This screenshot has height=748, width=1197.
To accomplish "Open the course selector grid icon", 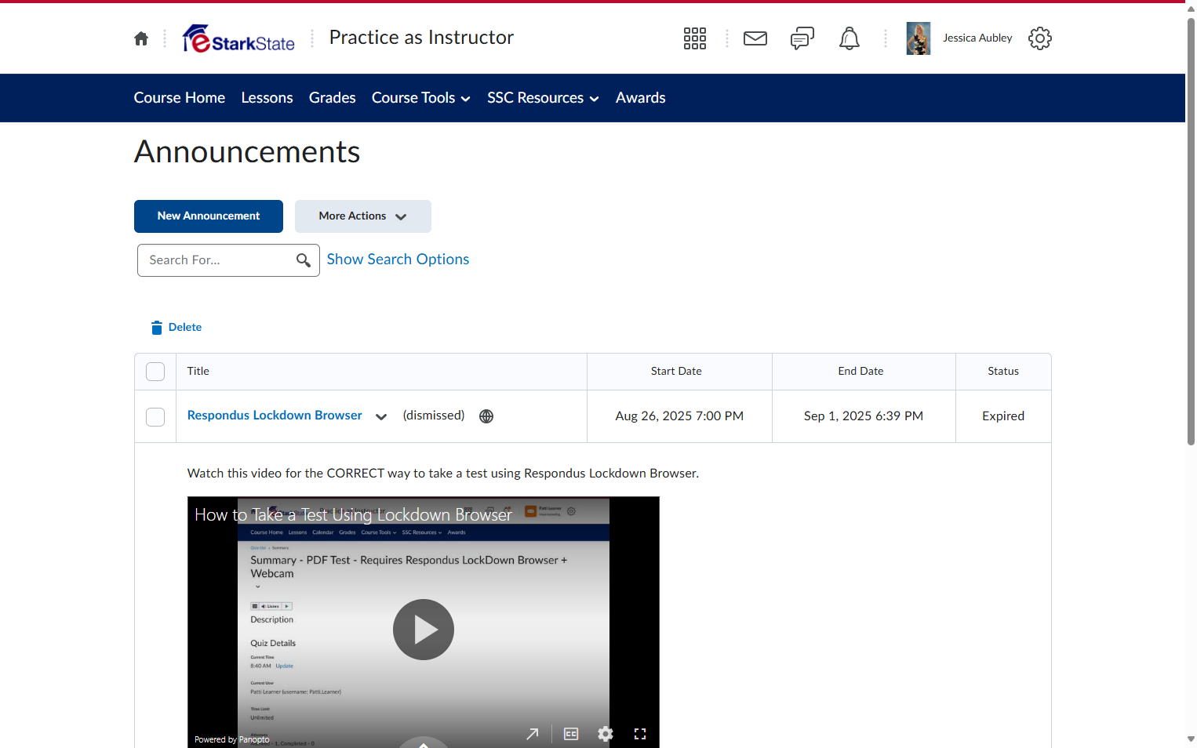I will [695, 38].
